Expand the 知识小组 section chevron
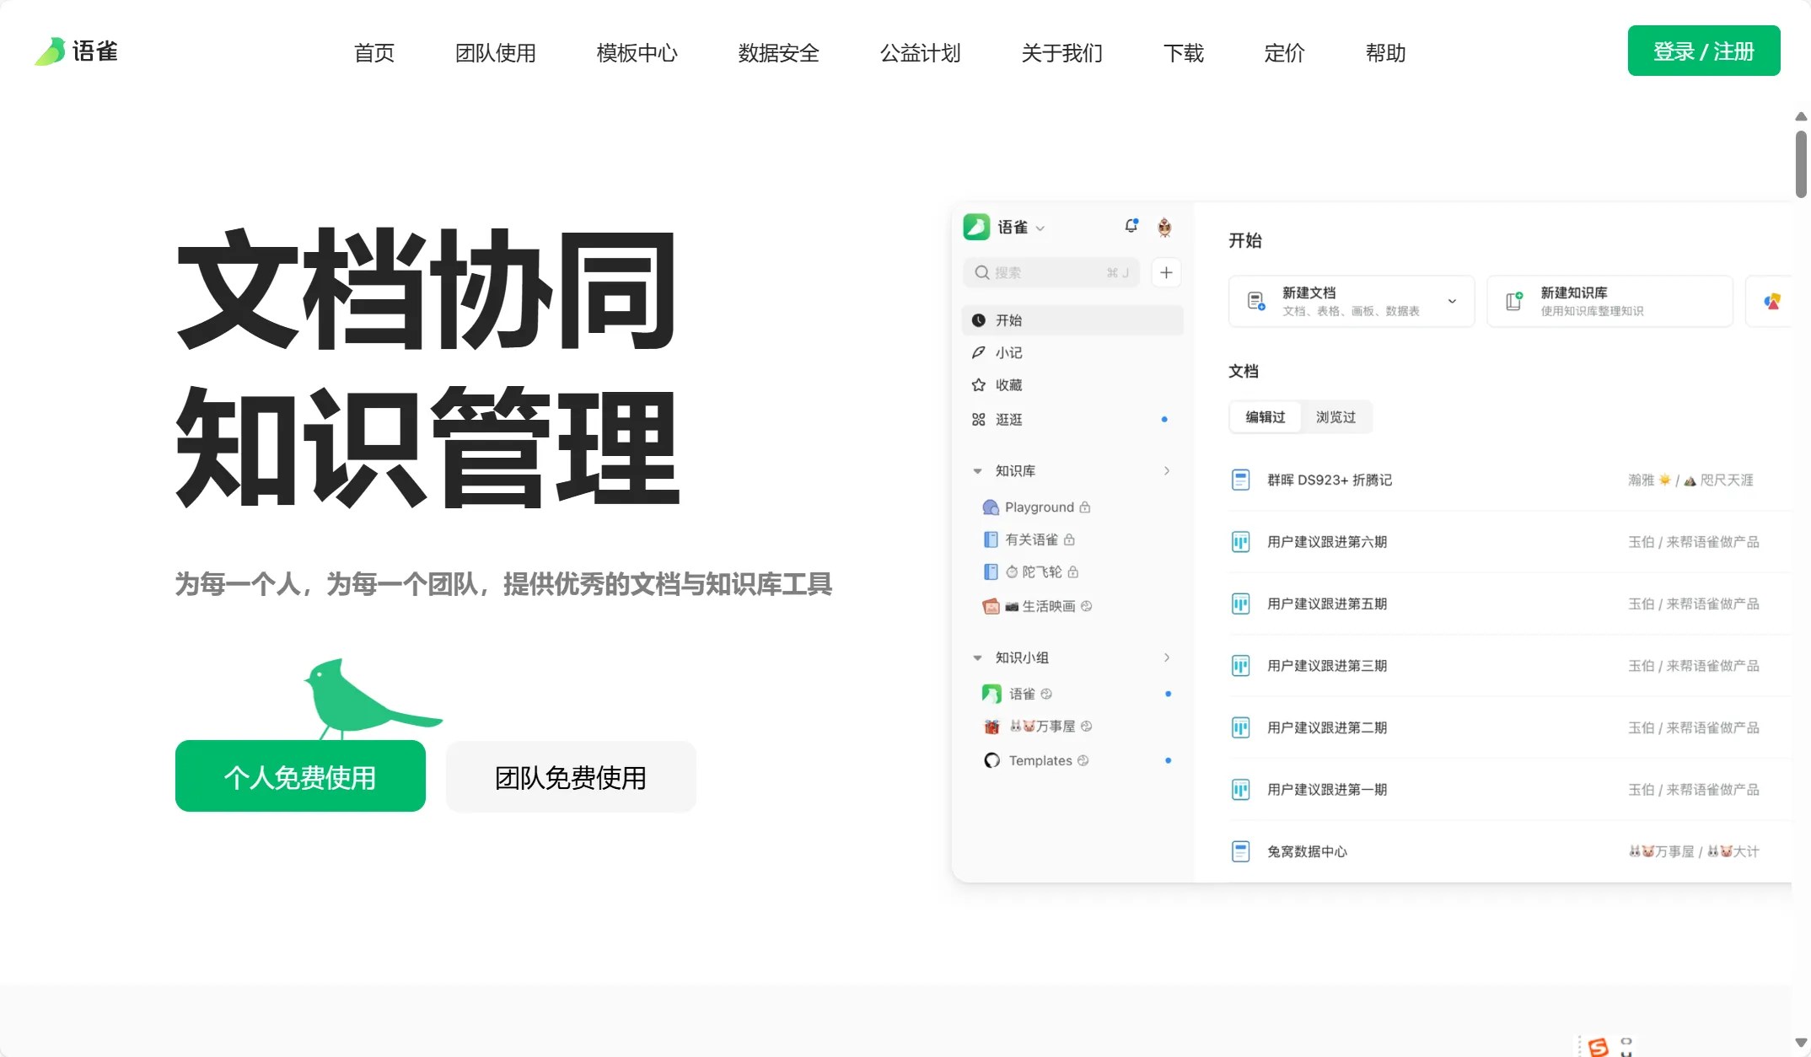This screenshot has width=1811, height=1057. coord(1168,658)
